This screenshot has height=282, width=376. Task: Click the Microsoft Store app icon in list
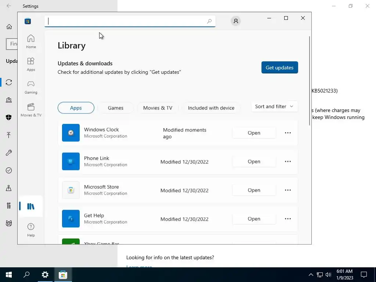pyautogui.click(x=71, y=190)
